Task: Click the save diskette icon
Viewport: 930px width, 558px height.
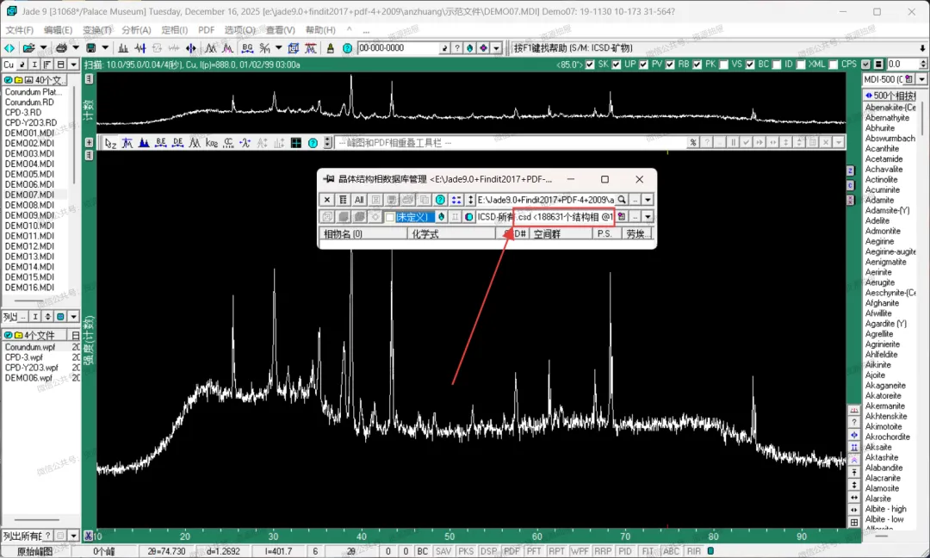Action: tap(90, 48)
